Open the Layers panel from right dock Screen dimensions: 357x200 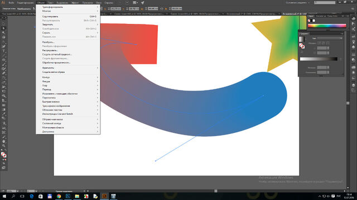tap(353, 86)
